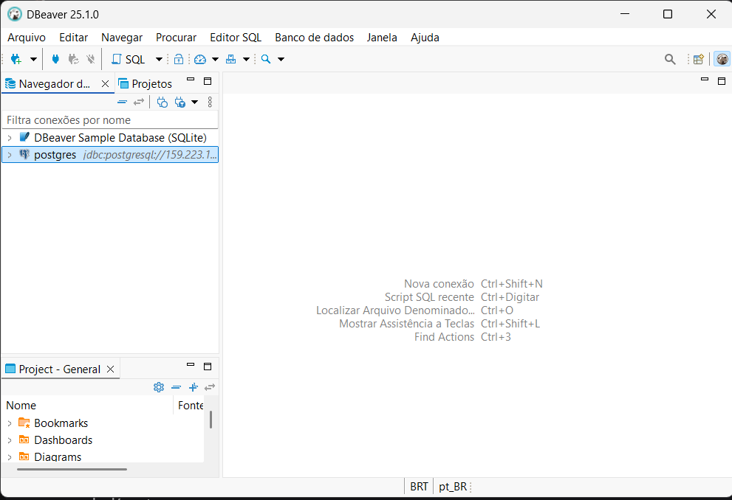Open project settings gear icon
Image resolution: width=732 pixels, height=500 pixels.
(158, 387)
